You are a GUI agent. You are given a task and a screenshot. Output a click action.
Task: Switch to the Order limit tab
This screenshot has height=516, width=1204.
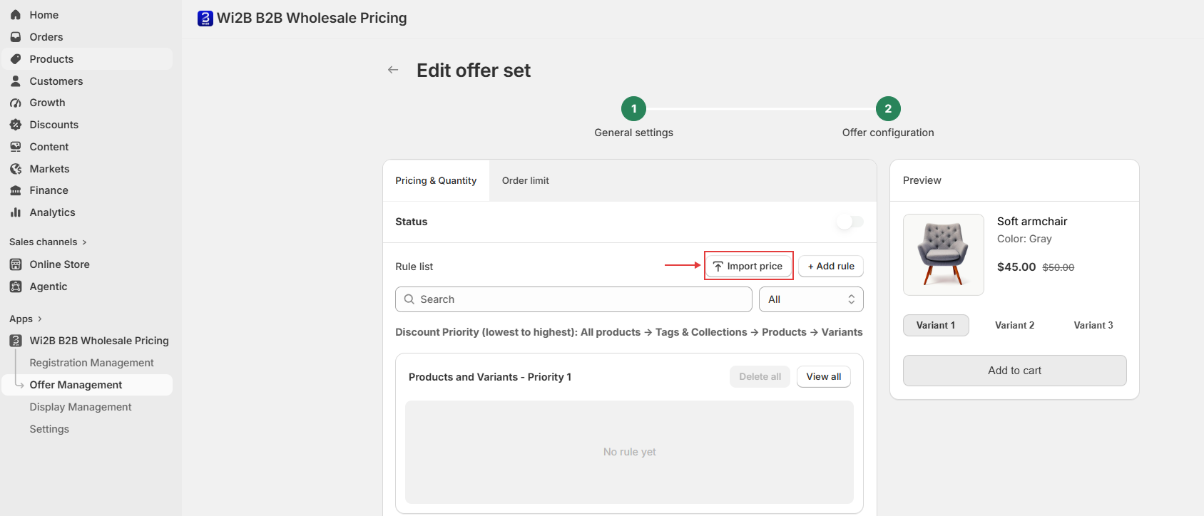tap(526, 181)
